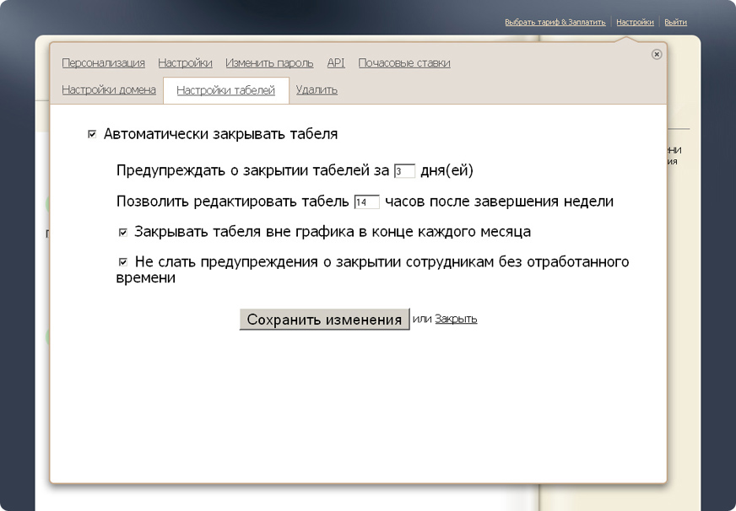View the Почасовые ставки tab
This screenshot has height=511, width=736.
coord(404,62)
